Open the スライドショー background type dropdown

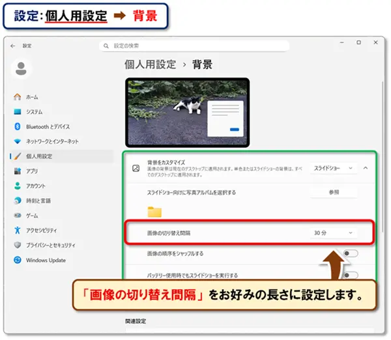tap(334, 169)
